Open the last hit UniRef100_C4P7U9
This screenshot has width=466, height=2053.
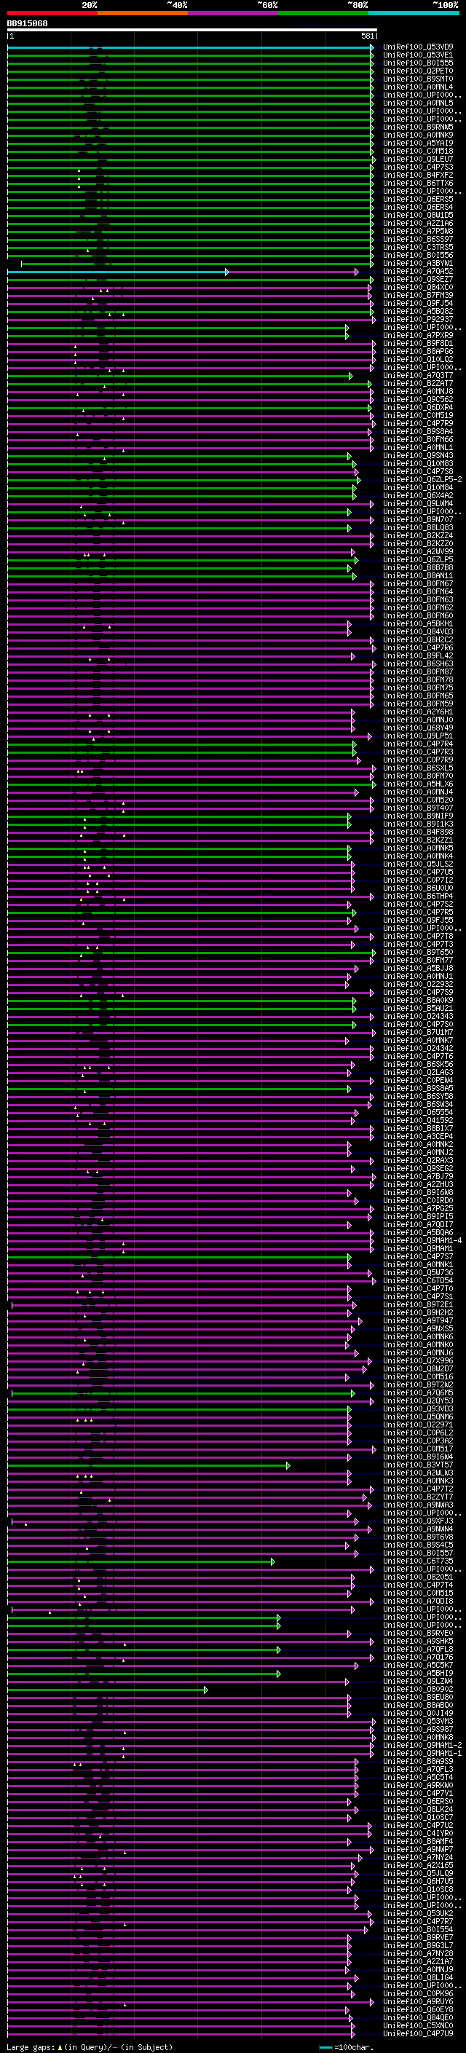tap(417, 2033)
